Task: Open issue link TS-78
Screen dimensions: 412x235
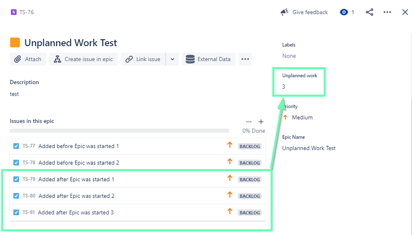Action: [28, 162]
